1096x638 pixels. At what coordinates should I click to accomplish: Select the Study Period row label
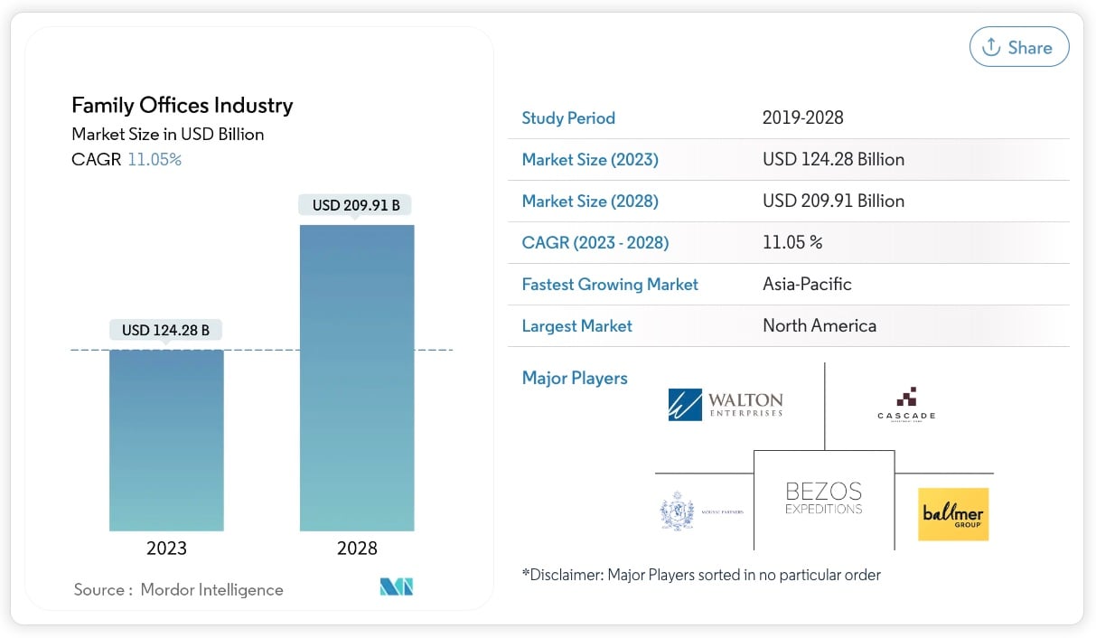pos(568,117)
